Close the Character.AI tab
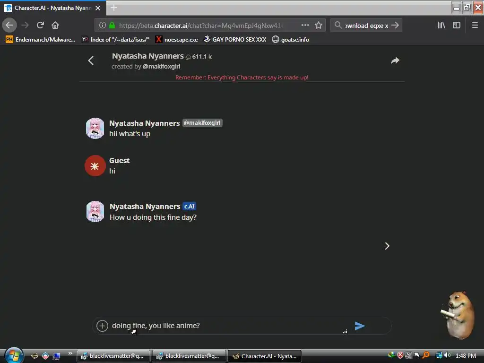This screenshot has width=484, height=363. pyautogui.click(x=98, y=8)
